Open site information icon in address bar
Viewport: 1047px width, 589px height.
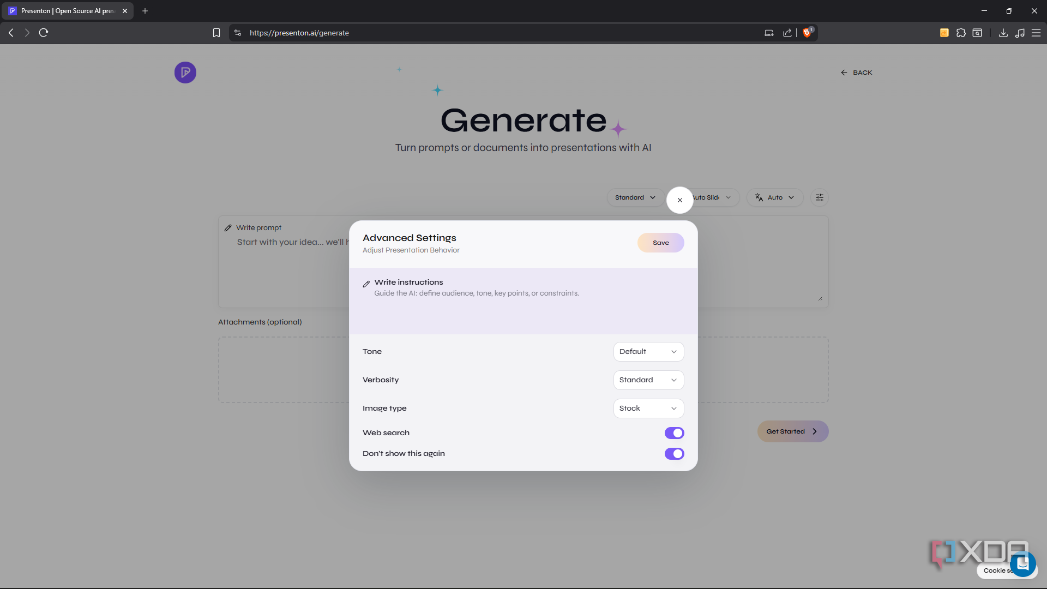tap(238, 33)
